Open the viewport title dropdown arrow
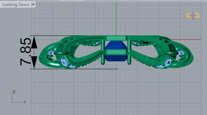 [x=33, y=5]
